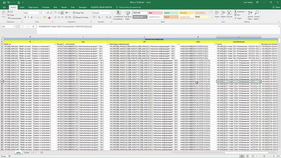This screenshot has height=158, width=281.
Task: Open Conditional Formatting
Action: [118, 15]
